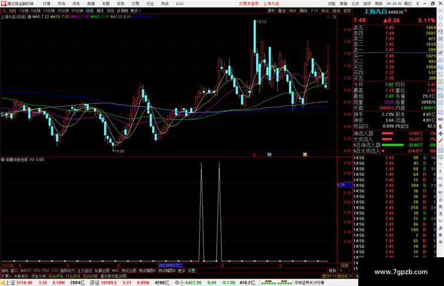444x286 pixels.
Task: Click the 叠加 overlay button
Action: click(282, 11)
